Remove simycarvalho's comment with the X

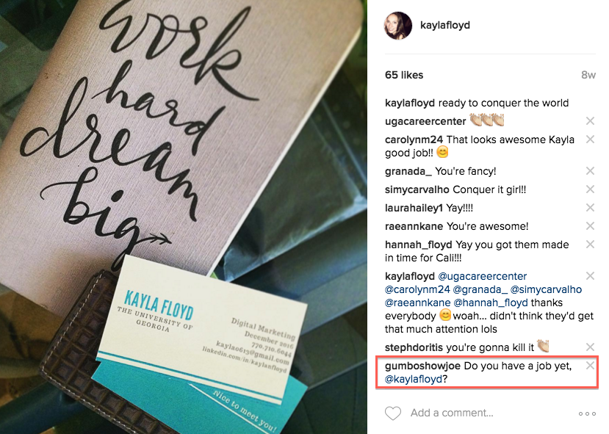[590, 189]
